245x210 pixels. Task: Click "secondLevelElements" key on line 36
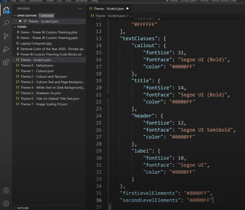150,200
